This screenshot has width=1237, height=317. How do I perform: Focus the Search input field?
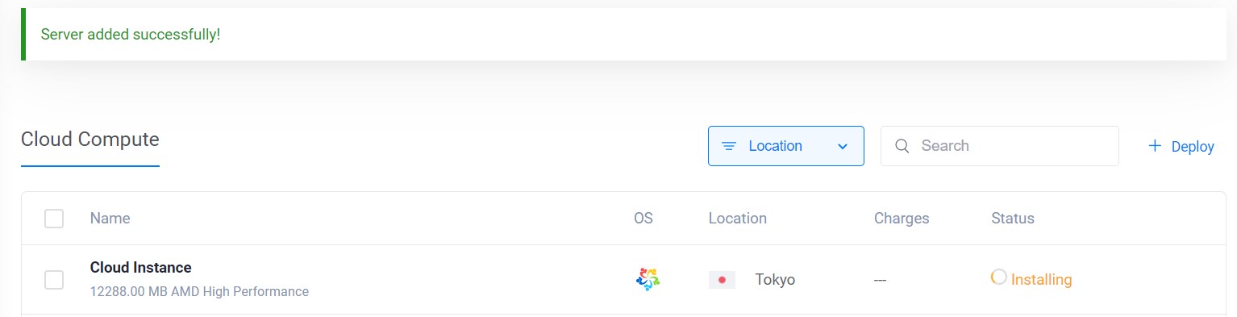pos(1000,146)
